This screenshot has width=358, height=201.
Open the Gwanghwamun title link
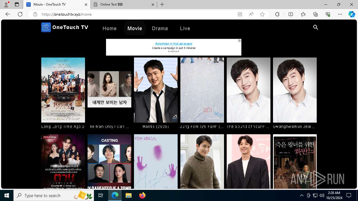coord(294,126)
